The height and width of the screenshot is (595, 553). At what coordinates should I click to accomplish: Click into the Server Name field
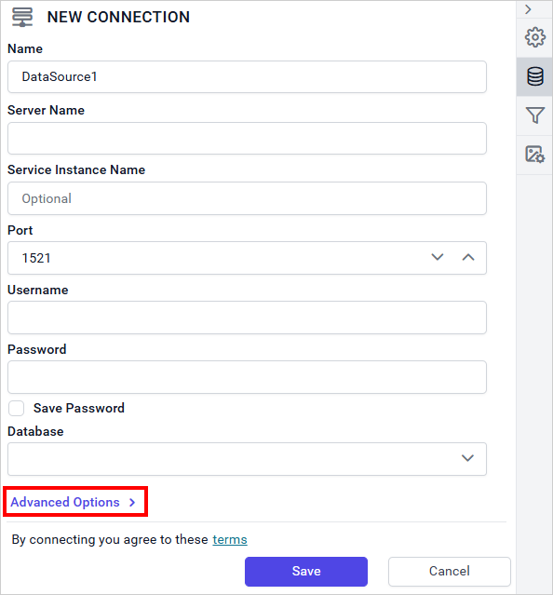coord(247,138)
